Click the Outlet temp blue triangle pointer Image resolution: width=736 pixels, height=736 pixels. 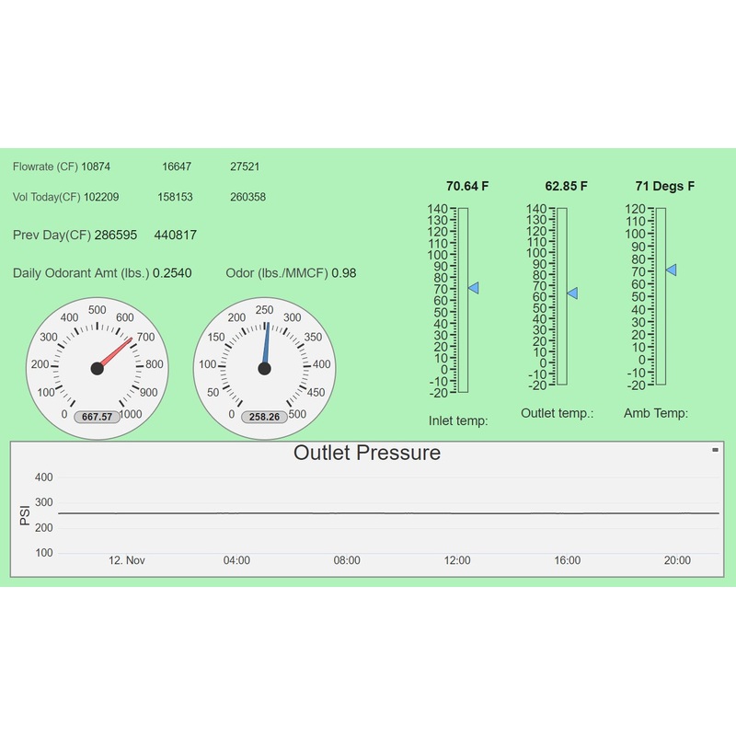point(572,293)
